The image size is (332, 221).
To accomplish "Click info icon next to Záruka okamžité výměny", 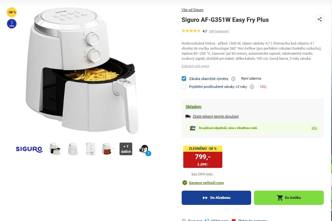I will [x=233, y=79].
